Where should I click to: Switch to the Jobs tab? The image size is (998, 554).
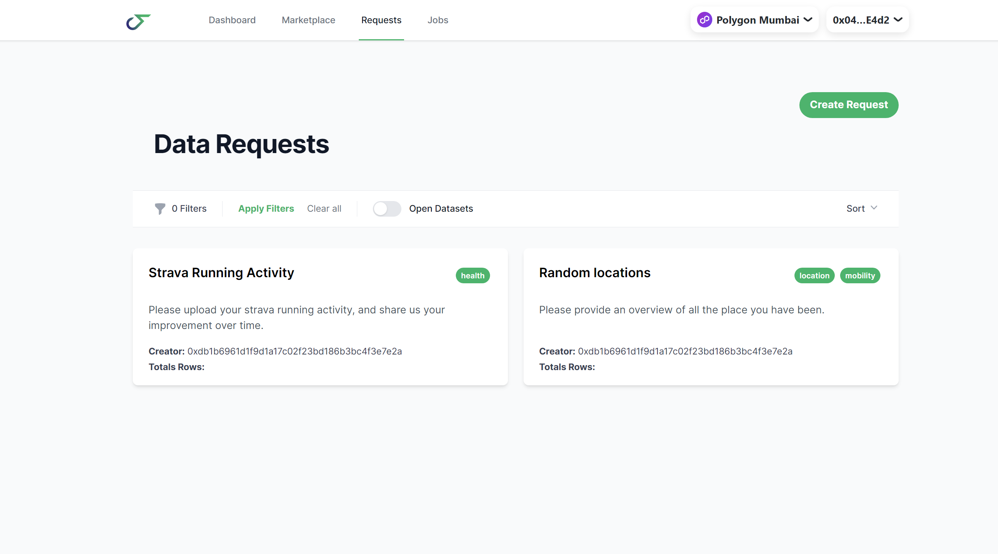(438, 20)
